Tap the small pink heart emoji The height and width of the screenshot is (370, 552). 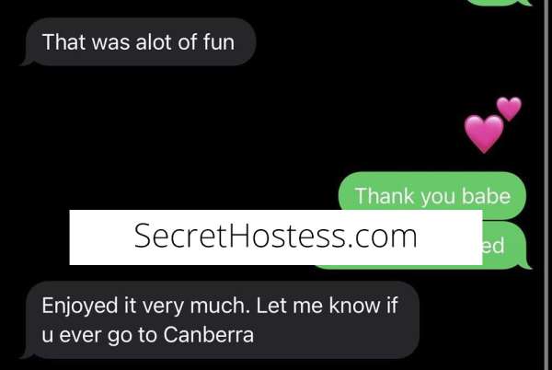coord(509,109)
